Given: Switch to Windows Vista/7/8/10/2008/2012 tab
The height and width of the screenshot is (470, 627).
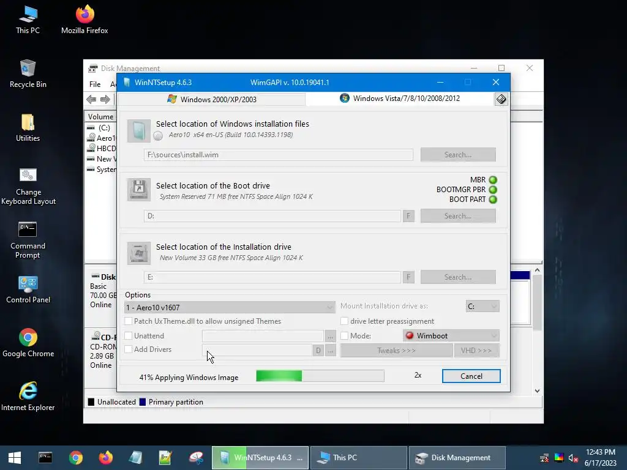Looking at the screenshot, I should 400,99.
